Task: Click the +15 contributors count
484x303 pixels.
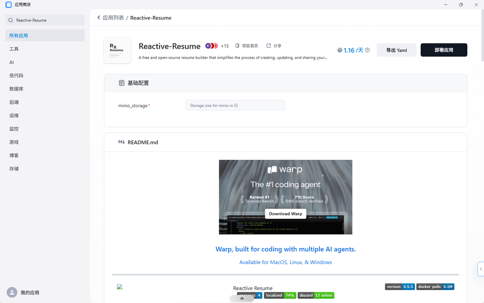Action: pos(225,46)
